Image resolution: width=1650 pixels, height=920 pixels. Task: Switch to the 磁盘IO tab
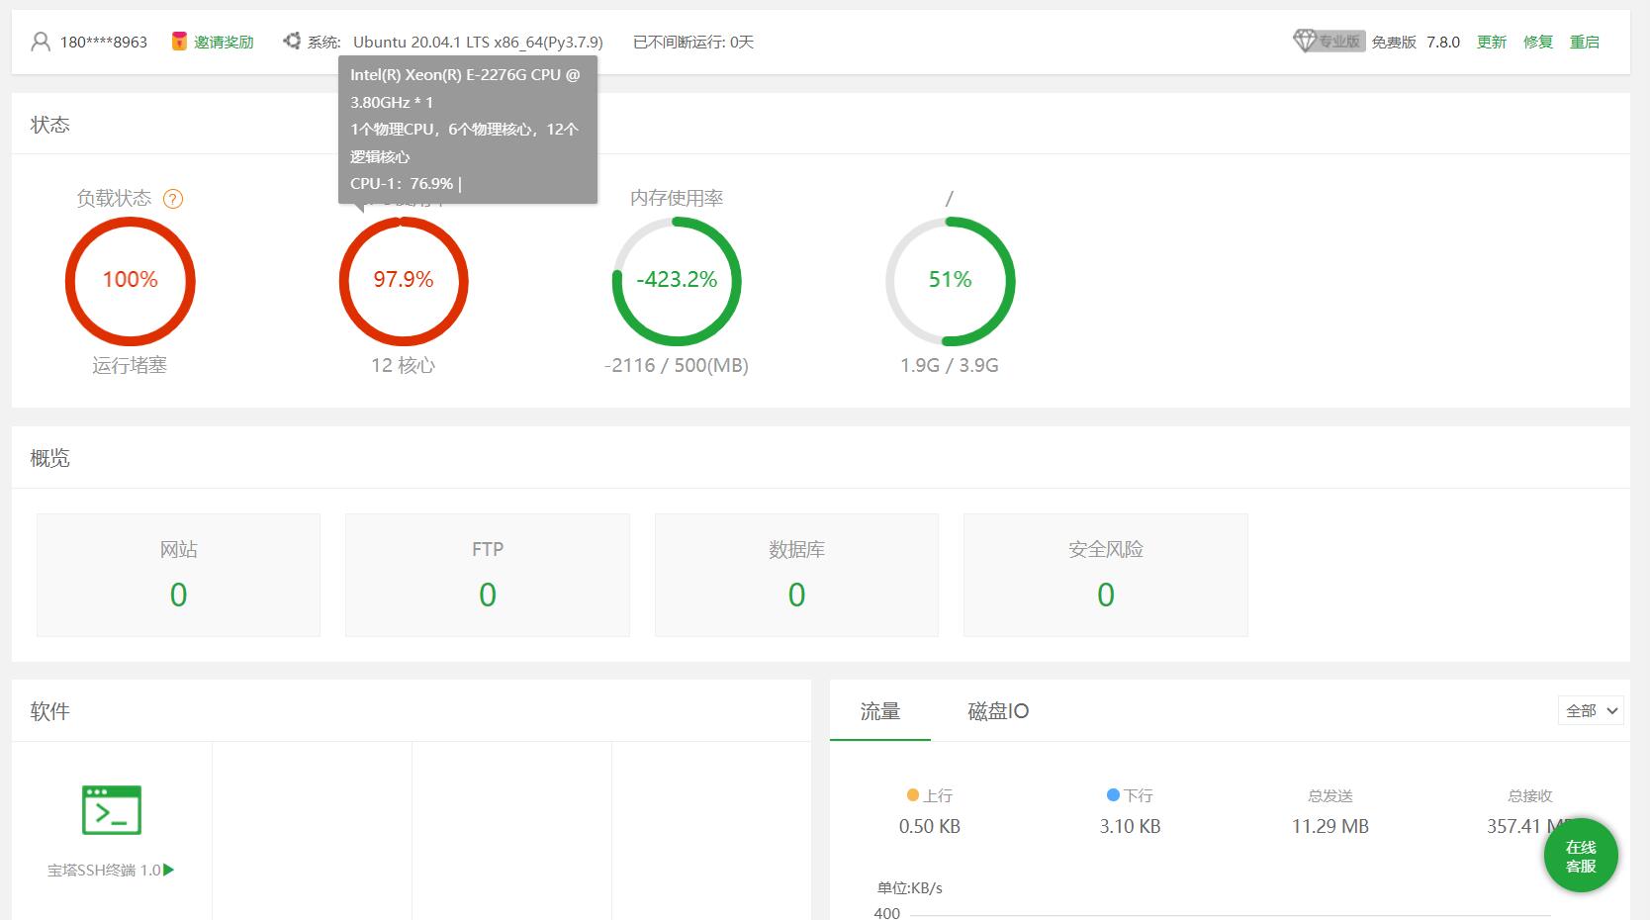(x=998, y=711)
